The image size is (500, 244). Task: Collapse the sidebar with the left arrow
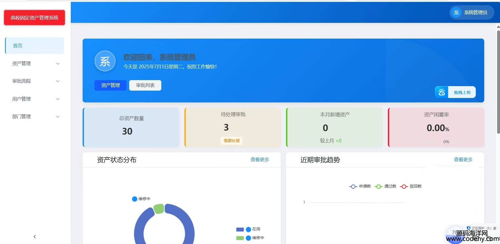[34, 236]
